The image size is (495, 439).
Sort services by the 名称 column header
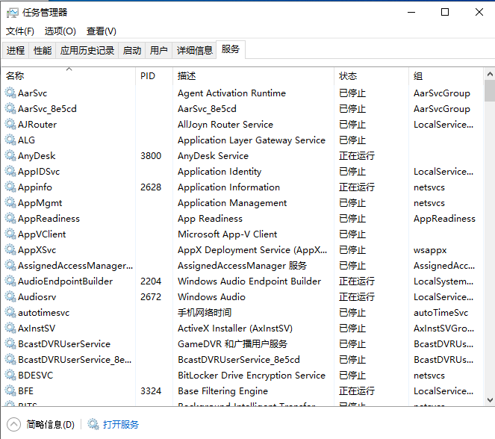pyautogui.click(x=15, y=76)
